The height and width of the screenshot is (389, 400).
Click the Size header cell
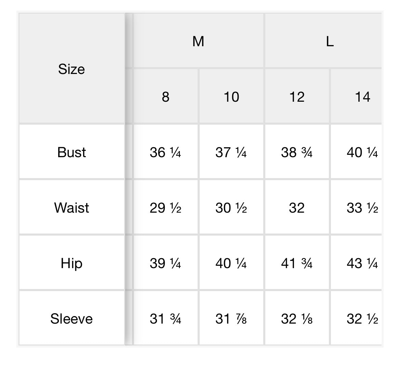[71, 69]
